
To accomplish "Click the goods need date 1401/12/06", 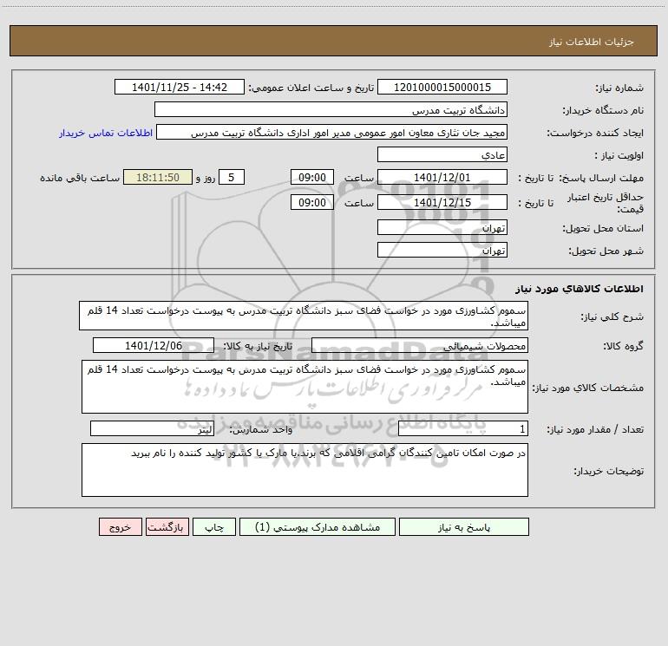I will coord(154,345).
